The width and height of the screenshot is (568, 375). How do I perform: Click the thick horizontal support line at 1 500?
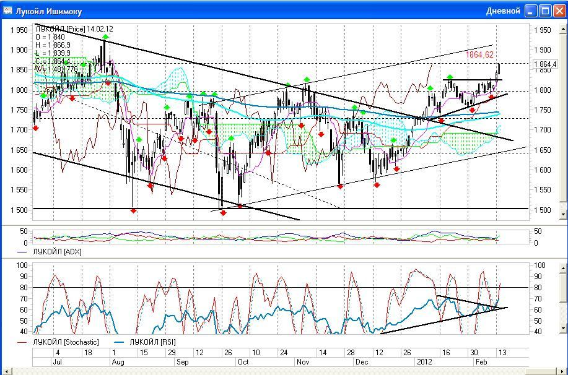[x=281, y=209]
